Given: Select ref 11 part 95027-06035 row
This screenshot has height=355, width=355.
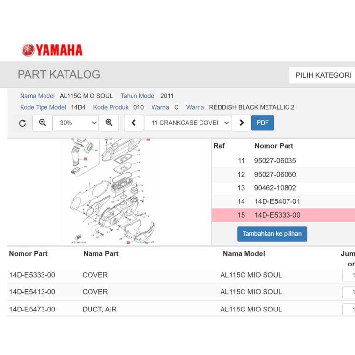Looking at the screenshot, I should coord(283,161).
